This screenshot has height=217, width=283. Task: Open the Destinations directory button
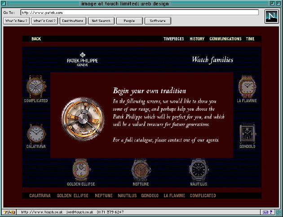73,21
